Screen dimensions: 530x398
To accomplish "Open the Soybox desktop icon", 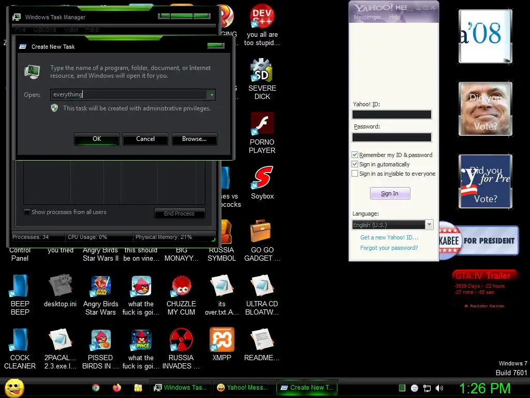I will [262, 178].
